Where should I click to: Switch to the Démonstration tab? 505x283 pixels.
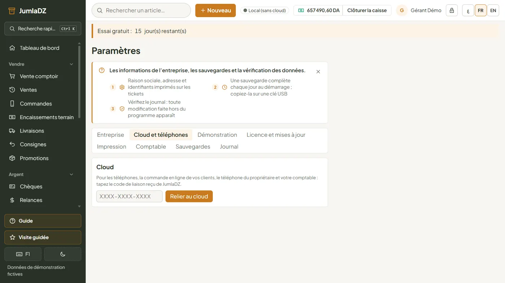coord(217,135)
